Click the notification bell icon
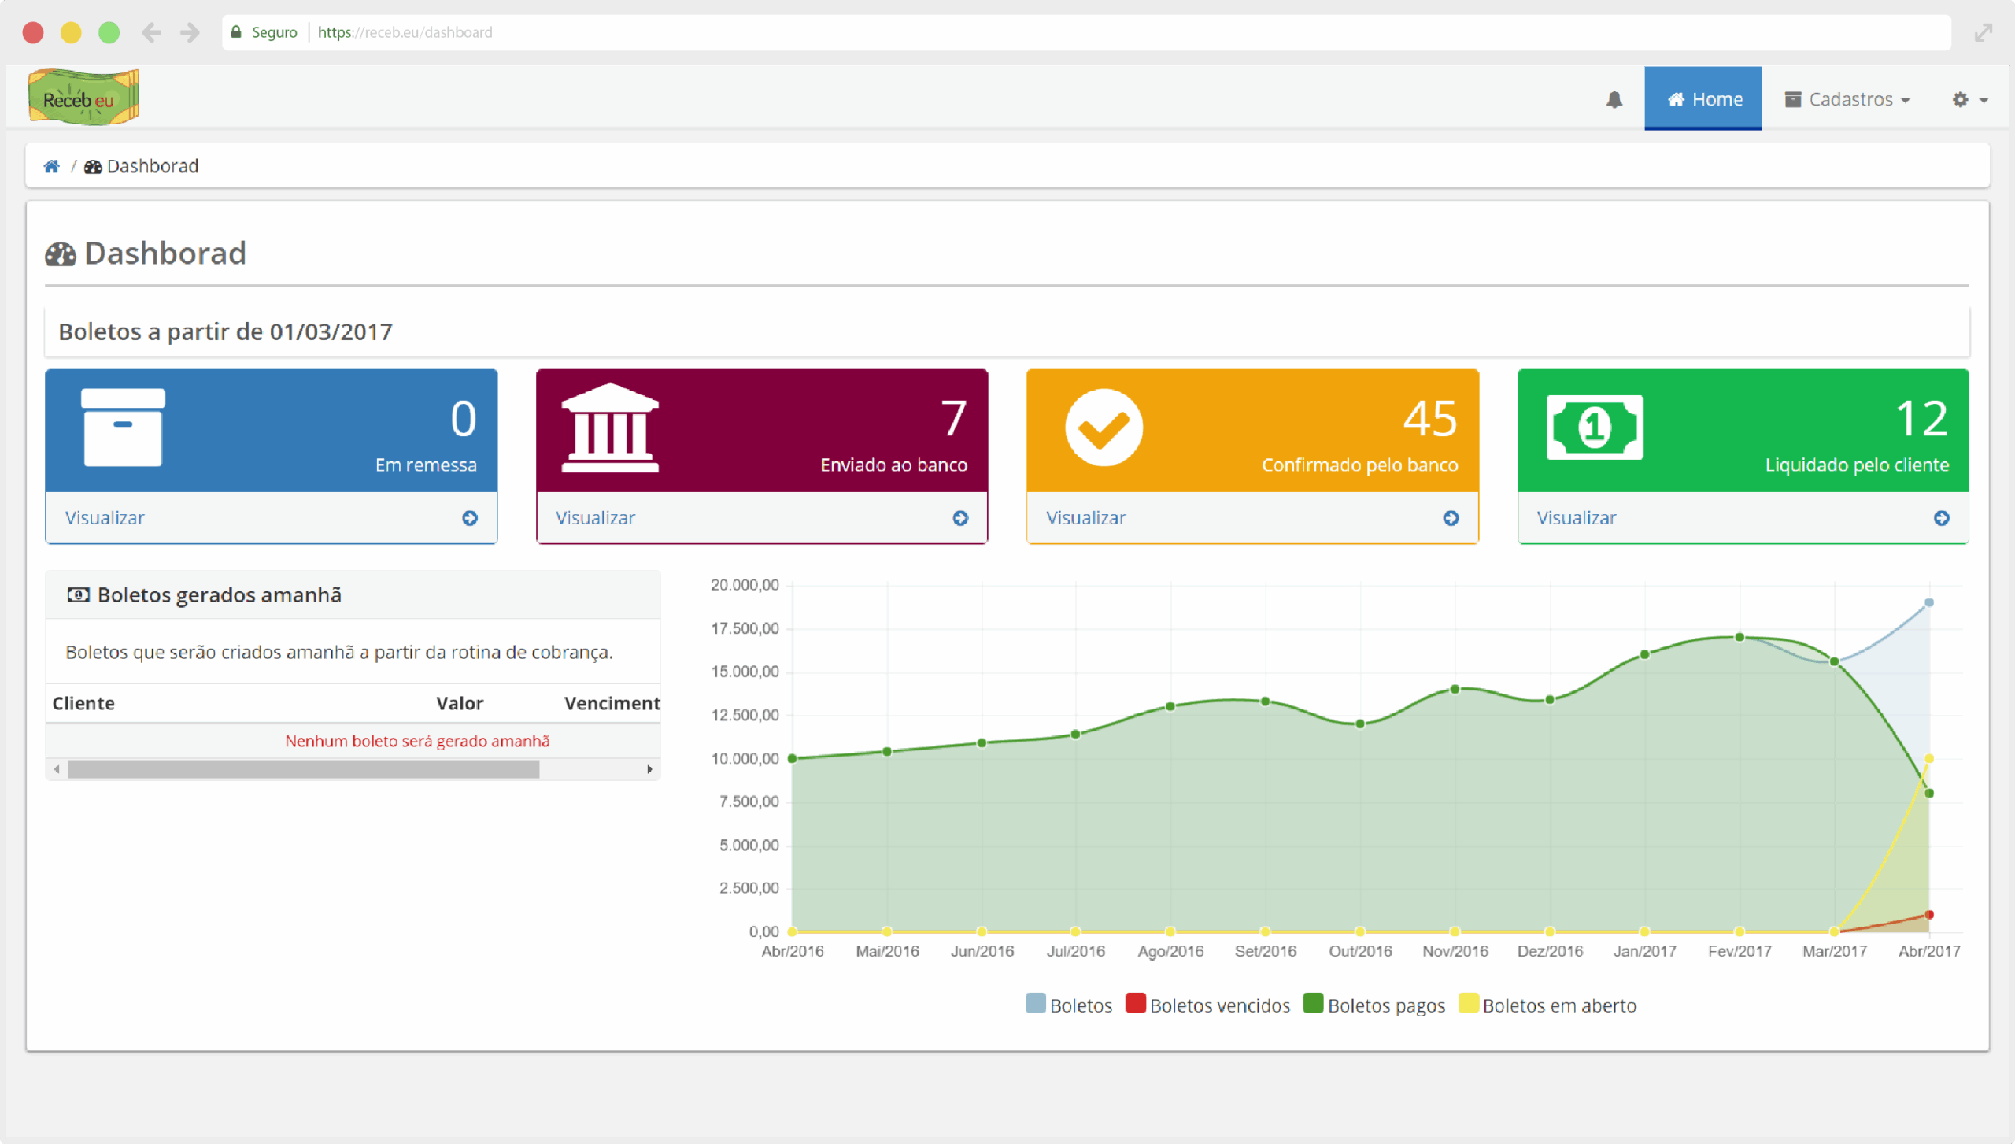 [x=1614, y=99]
